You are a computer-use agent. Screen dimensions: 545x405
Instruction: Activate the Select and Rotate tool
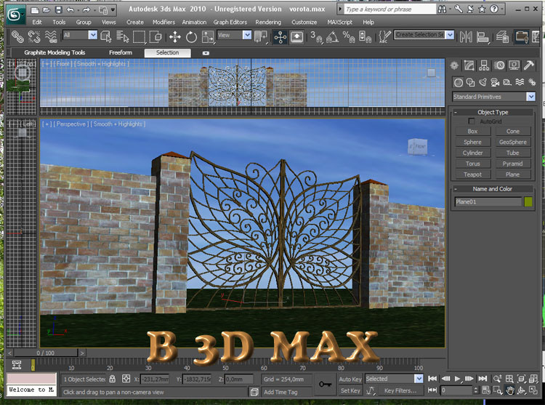(x=191, y=36)
